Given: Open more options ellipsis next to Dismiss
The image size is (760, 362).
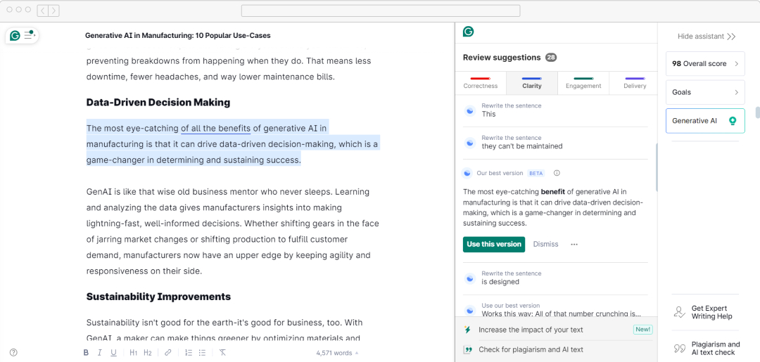Looking at the screenshot, I should point(574,245).
